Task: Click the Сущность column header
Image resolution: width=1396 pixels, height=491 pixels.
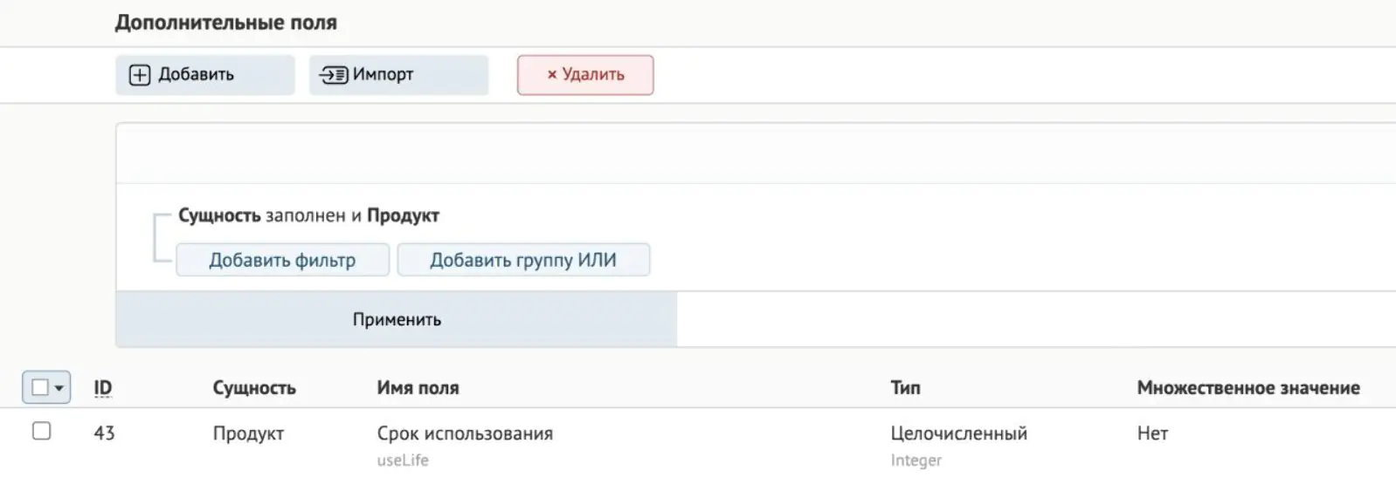Action: click(254, 388)
